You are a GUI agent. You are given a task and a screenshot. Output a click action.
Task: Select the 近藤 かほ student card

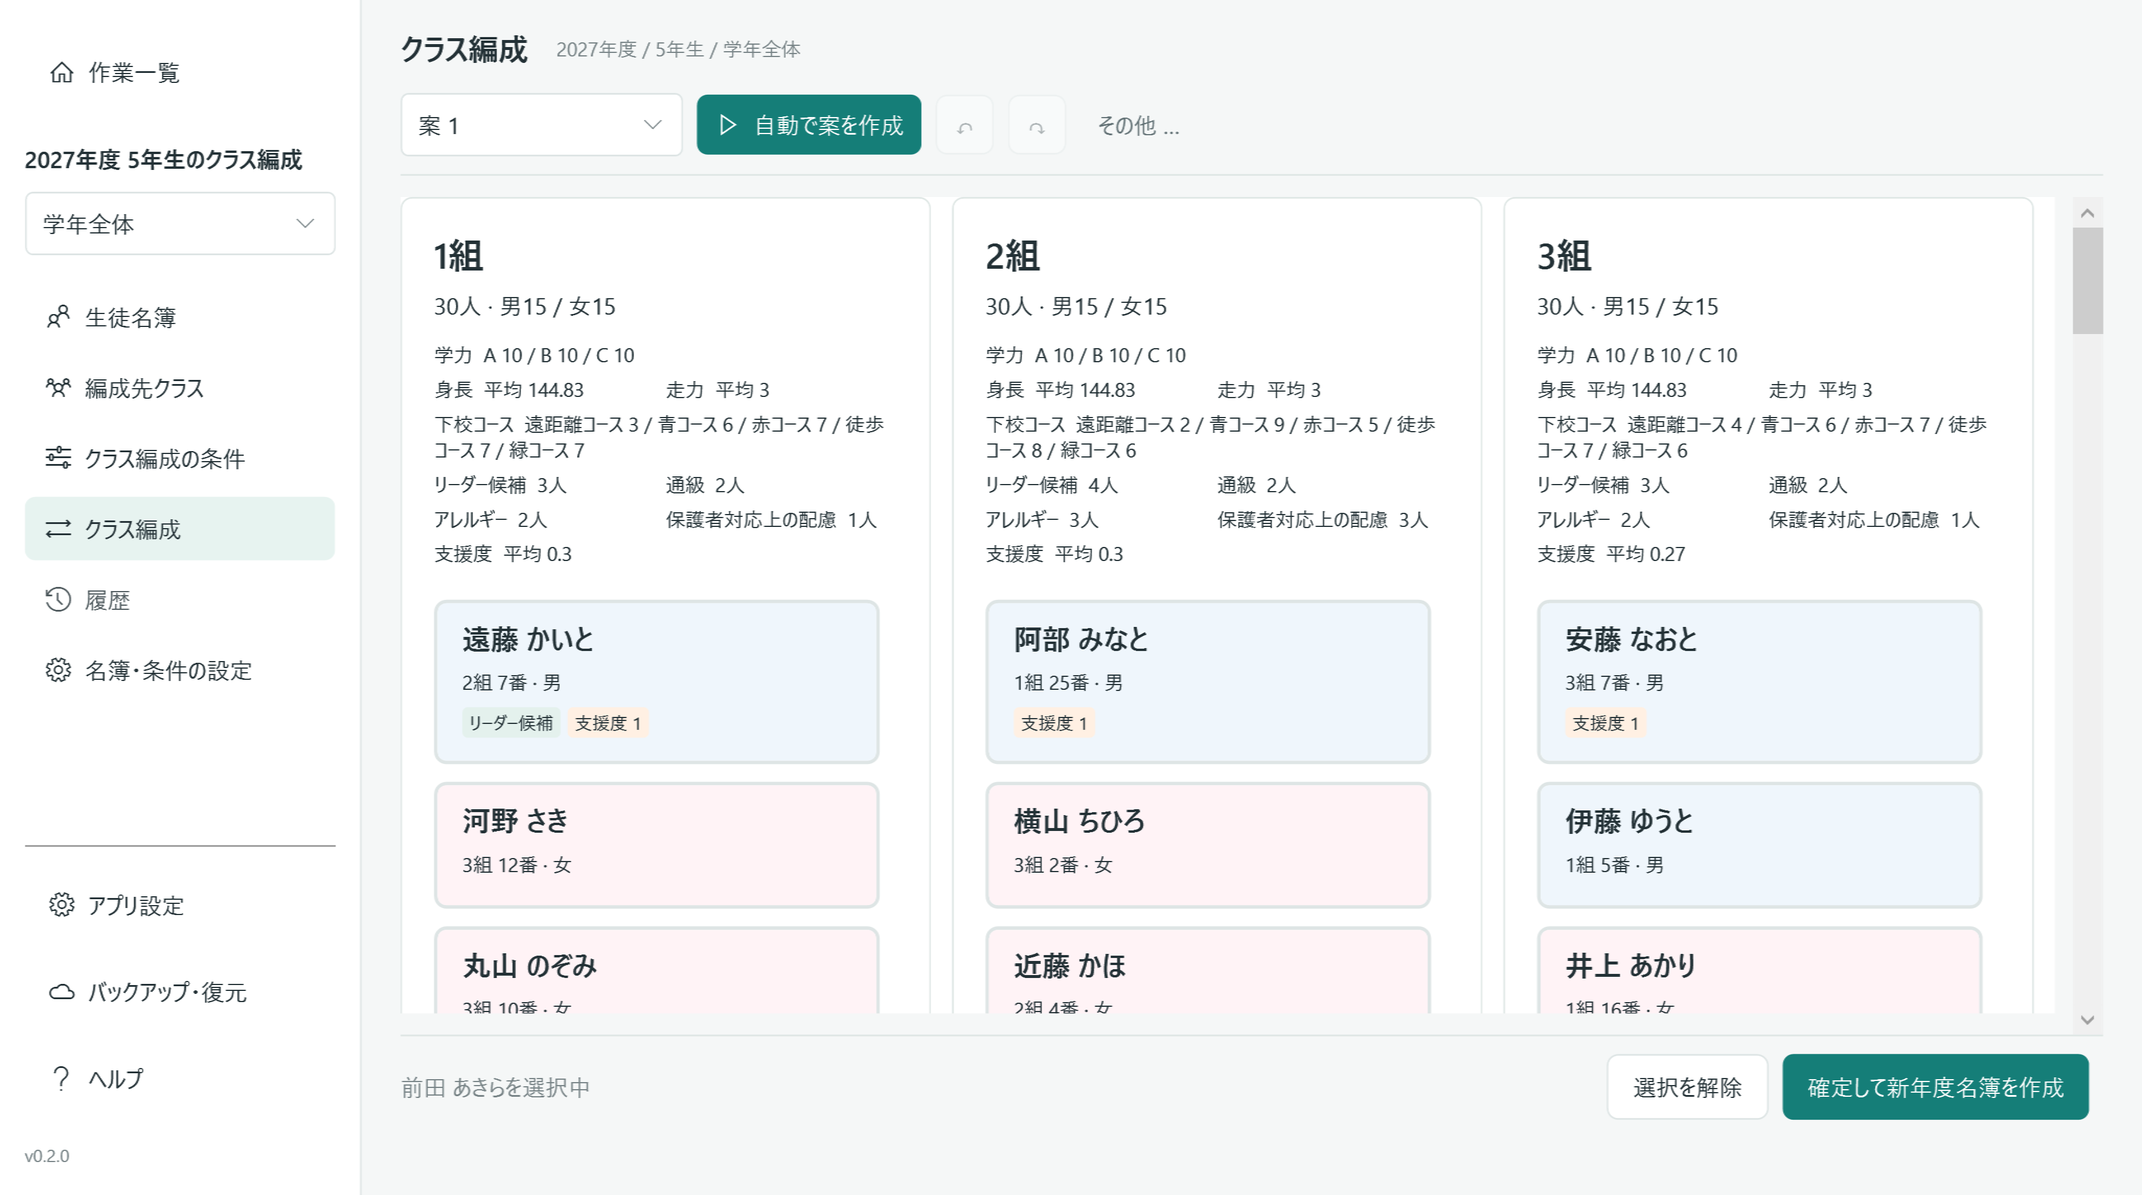[x=1208, y=970]
